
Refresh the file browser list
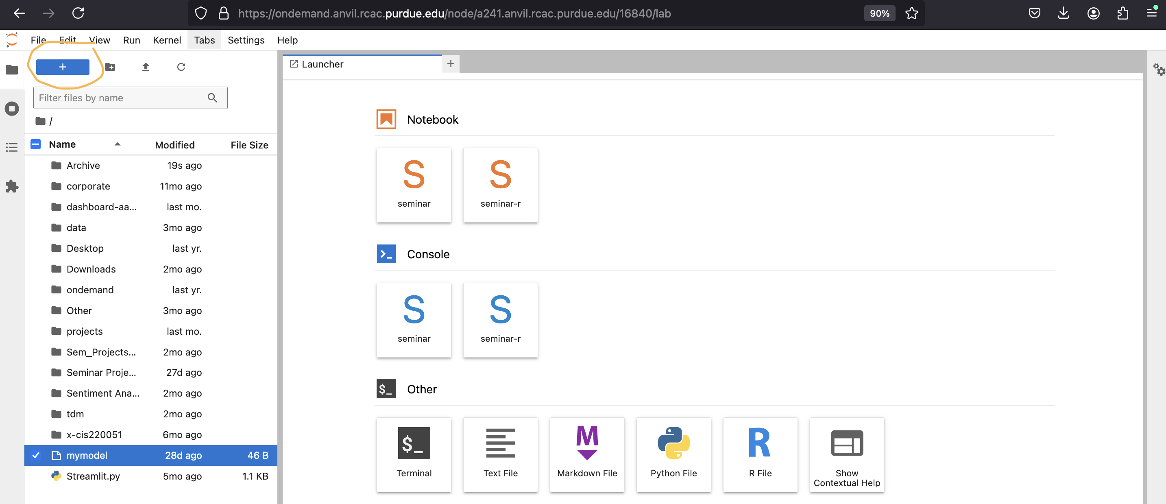click(x=181, y=67)
